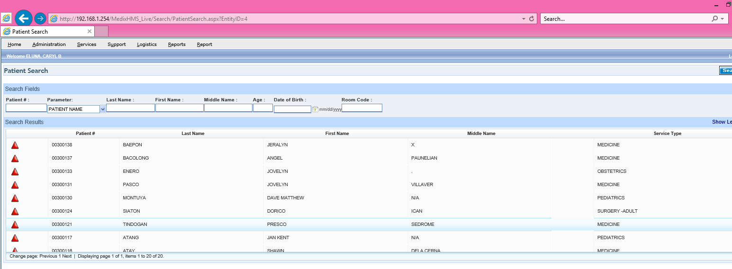Click the red triangle icon for SIATON
The image size is (732, 269).
coord(15,211)
